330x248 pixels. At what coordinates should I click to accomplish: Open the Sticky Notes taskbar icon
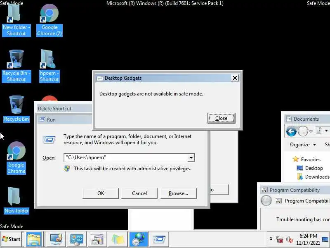(x=118, y=239)
